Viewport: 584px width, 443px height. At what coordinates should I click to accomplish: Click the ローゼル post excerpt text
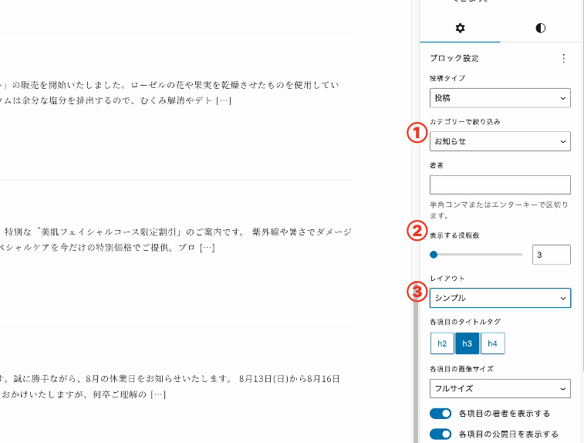tap(170, 93)
